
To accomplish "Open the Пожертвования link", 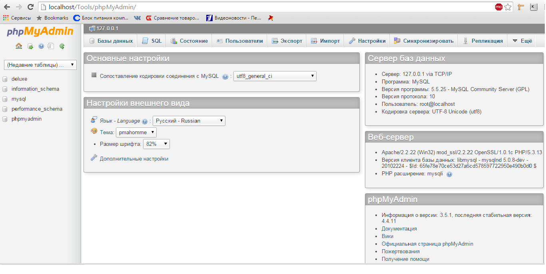I will [401, 252].
